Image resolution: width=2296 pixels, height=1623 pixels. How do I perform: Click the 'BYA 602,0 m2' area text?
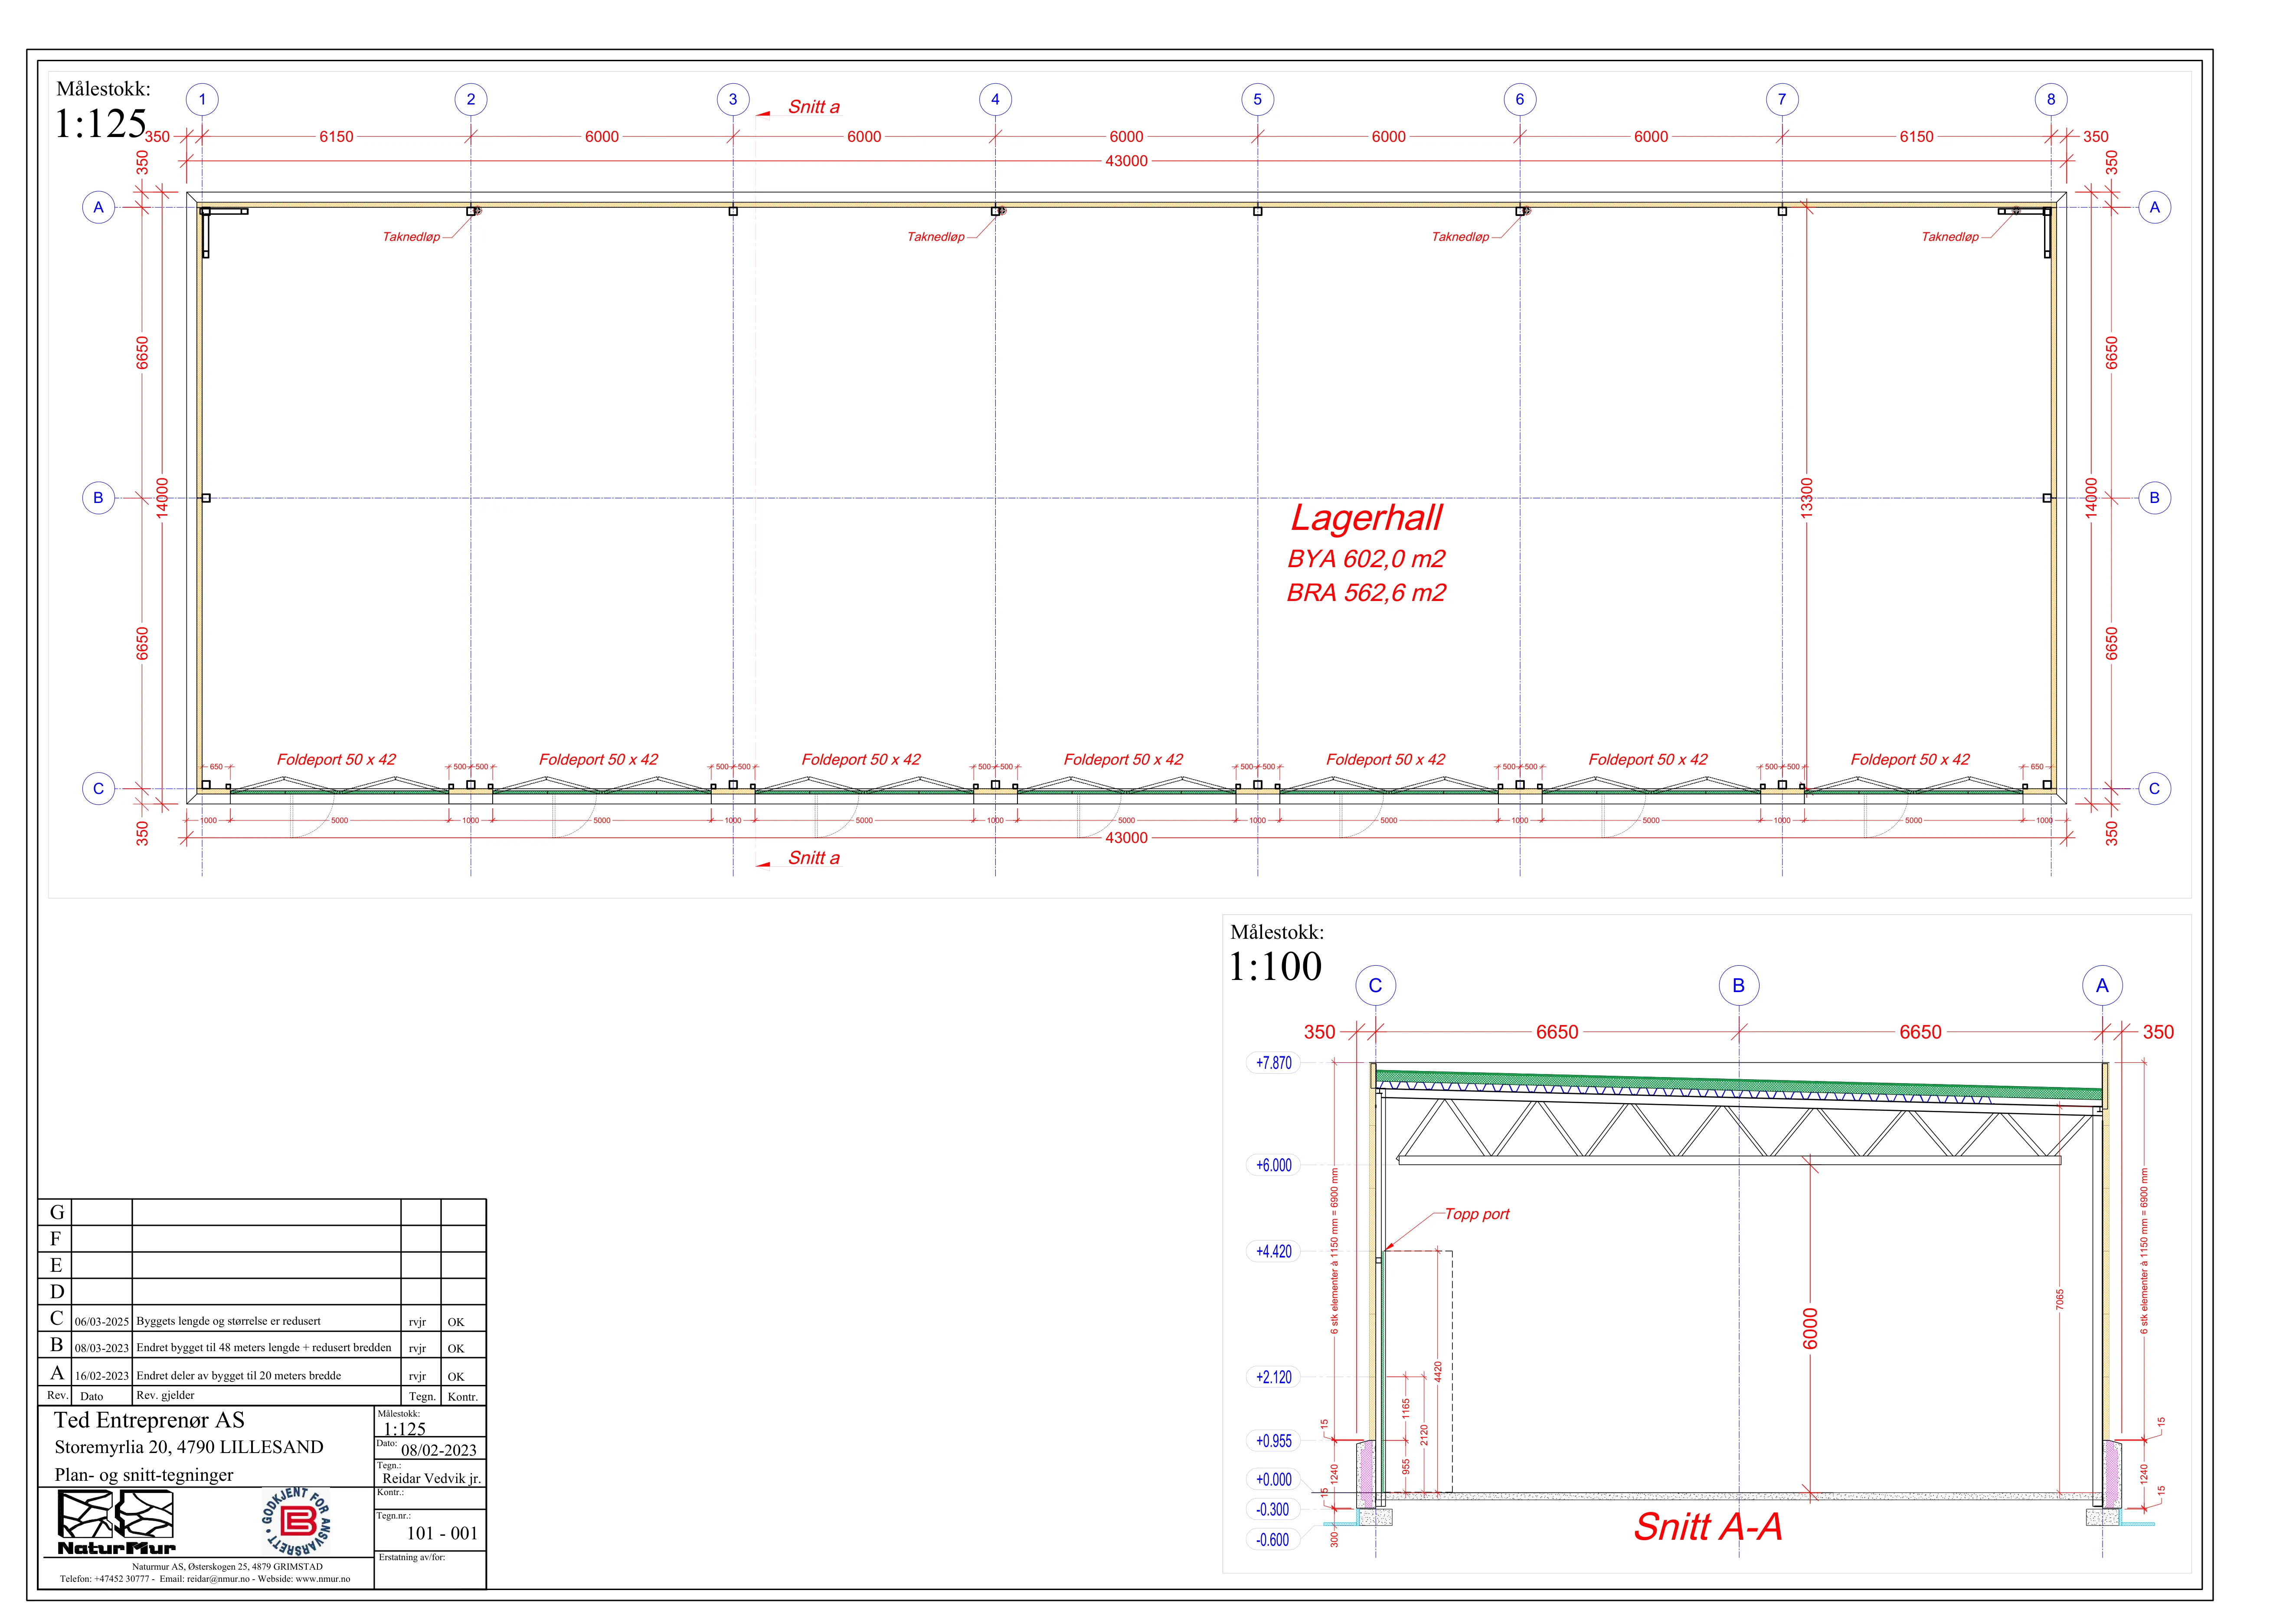click(1366, 559)
